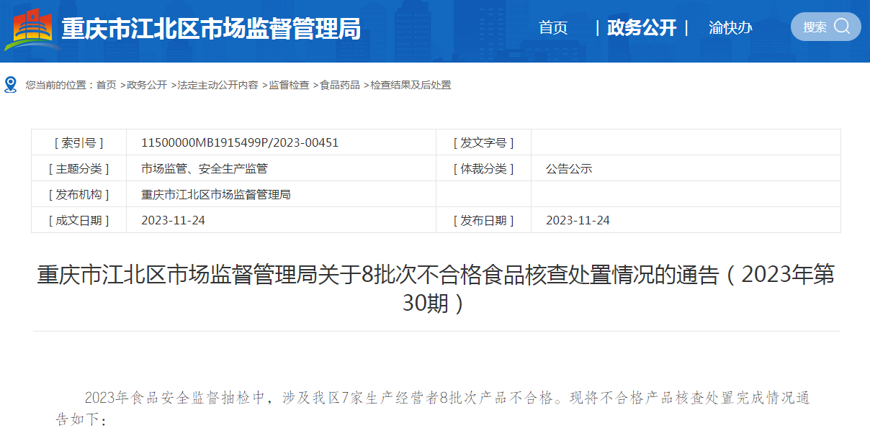Viewport: 870px width, 433px height.
Task: Click breadcrumb link 法定主动公开内容
Action: coord(217,85)
